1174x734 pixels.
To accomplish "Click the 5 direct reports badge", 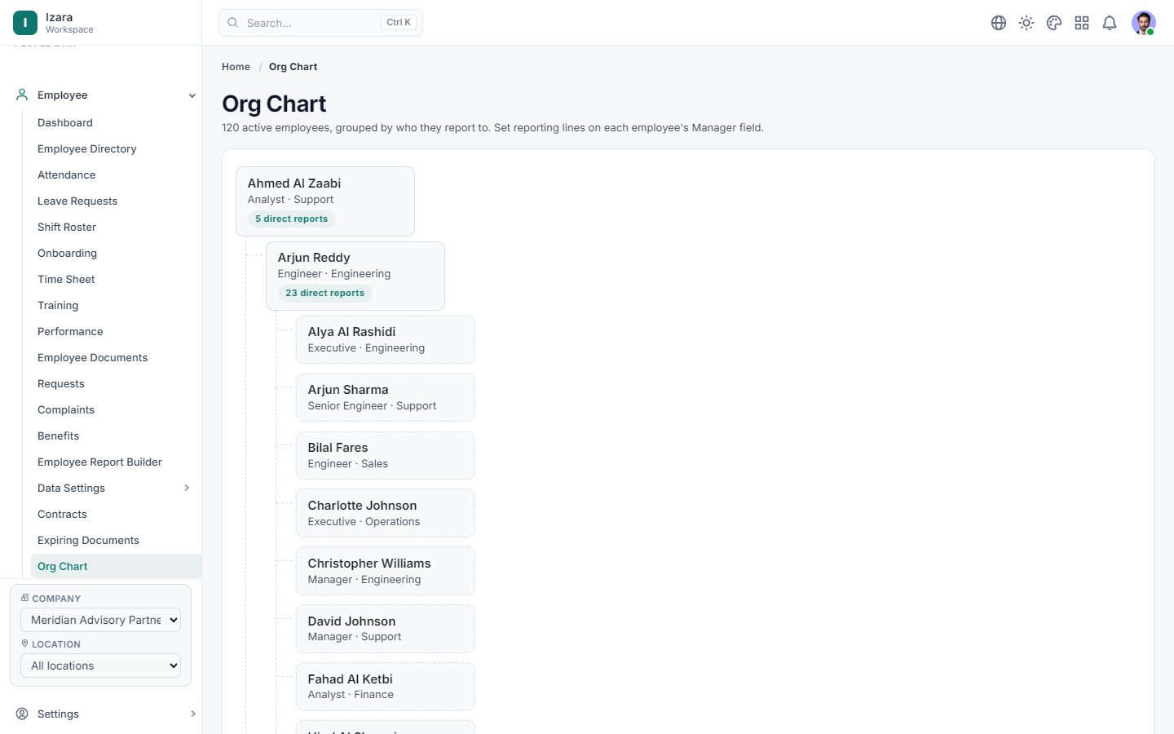I will coord(291,219).
